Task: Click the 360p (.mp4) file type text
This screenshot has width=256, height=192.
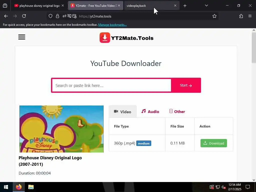Action: pos(124,143)
